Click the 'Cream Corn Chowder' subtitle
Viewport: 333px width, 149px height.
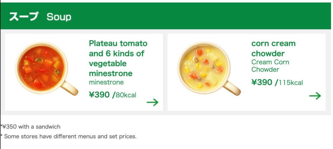pyautogui.click(x=270, y=66)
